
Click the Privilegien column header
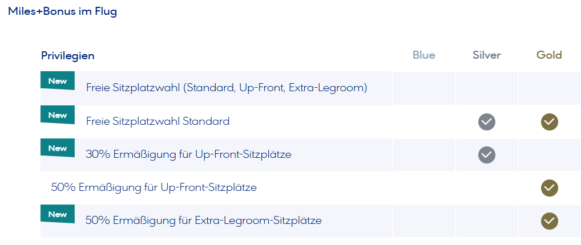68,56
